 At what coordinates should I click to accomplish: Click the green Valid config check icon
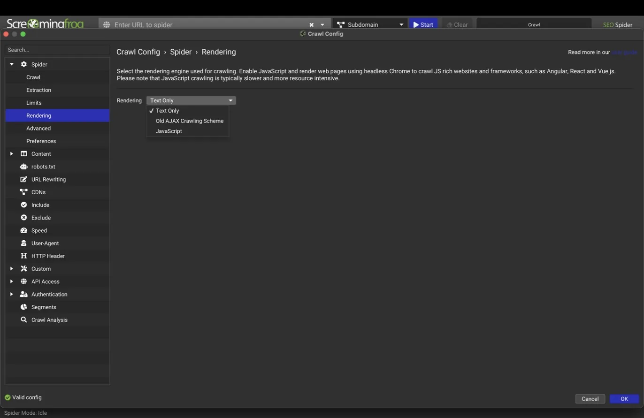(8, 397)
